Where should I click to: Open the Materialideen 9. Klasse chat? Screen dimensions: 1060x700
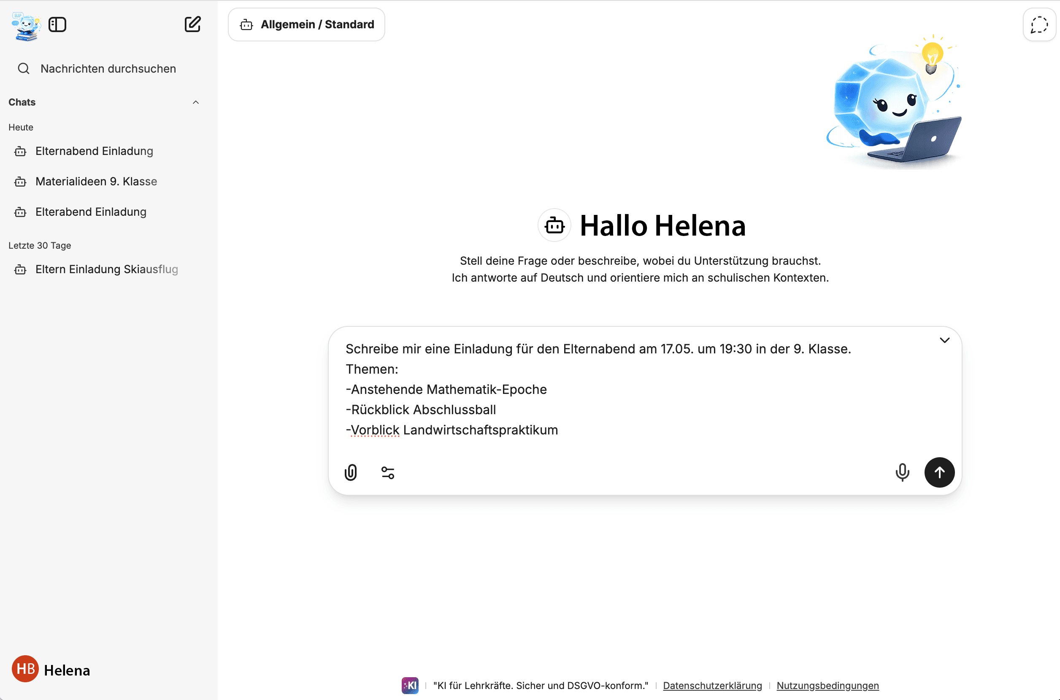(x=96, y=181)
